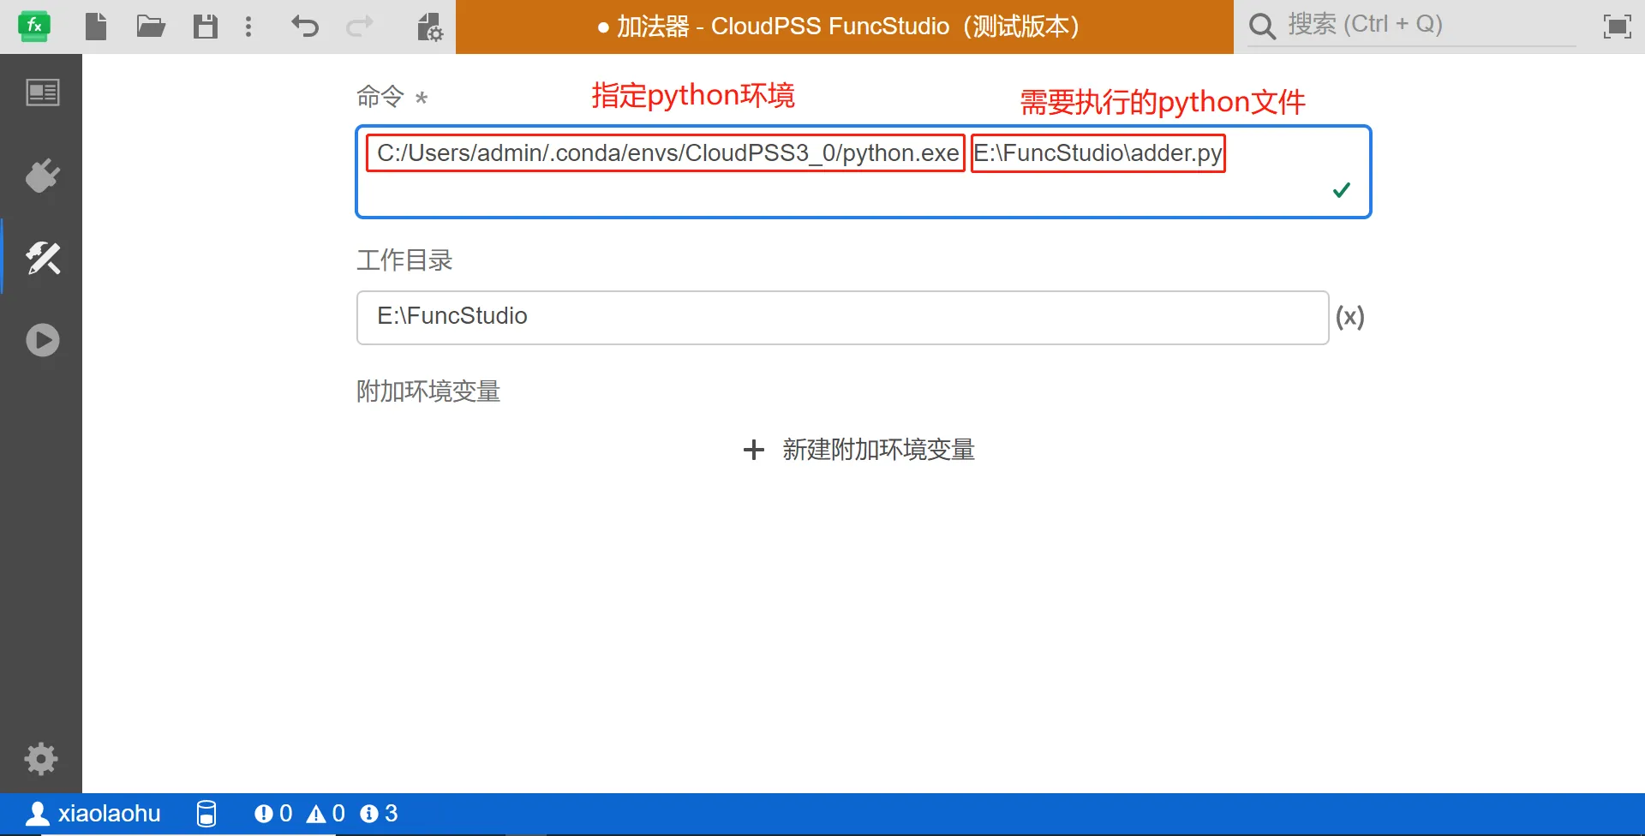
Task: Click the green checkmark in command box
Action: point(1342,190)
